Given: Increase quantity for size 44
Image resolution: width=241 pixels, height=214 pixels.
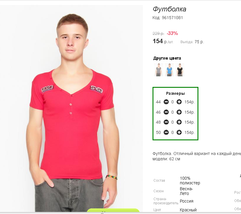Looking at the screenshot, I should click(x=179, y=102).
